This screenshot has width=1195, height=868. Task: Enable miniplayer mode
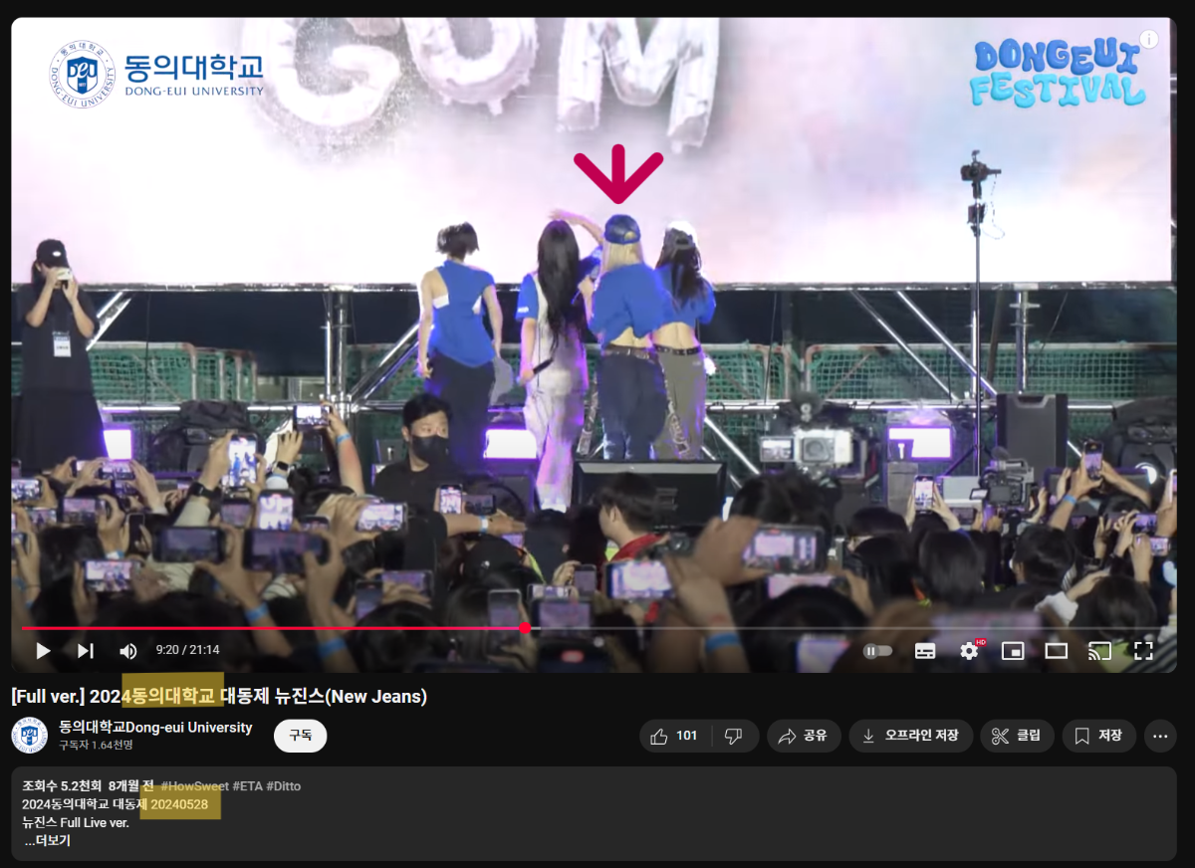pos(1012,651)
